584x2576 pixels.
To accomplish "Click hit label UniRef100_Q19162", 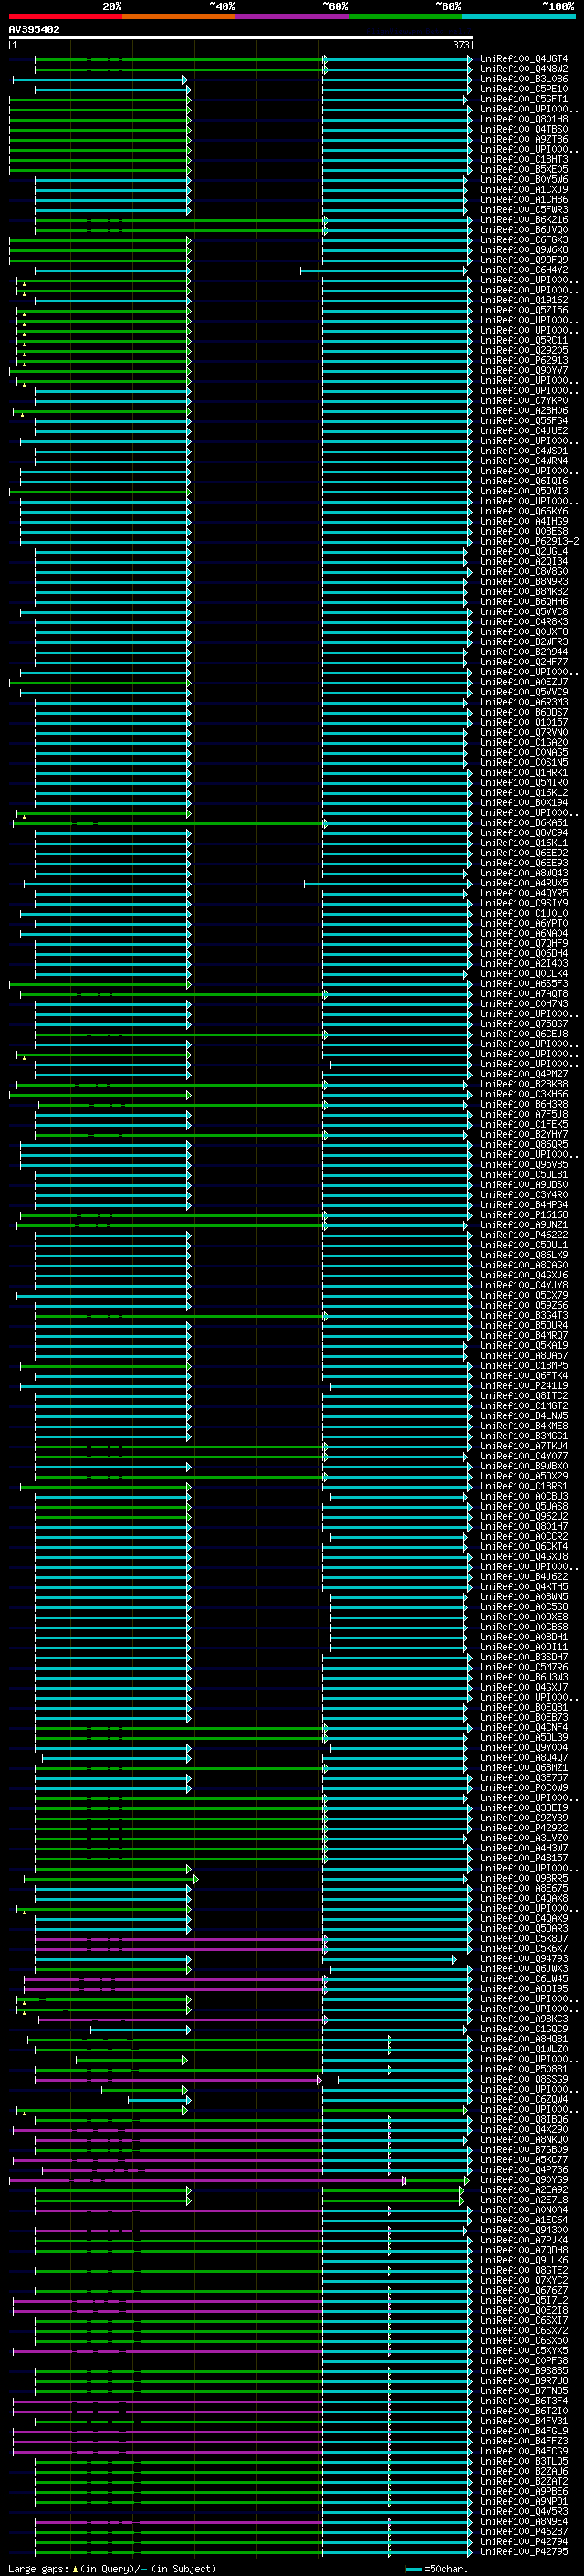I will [x=524, y=300].
